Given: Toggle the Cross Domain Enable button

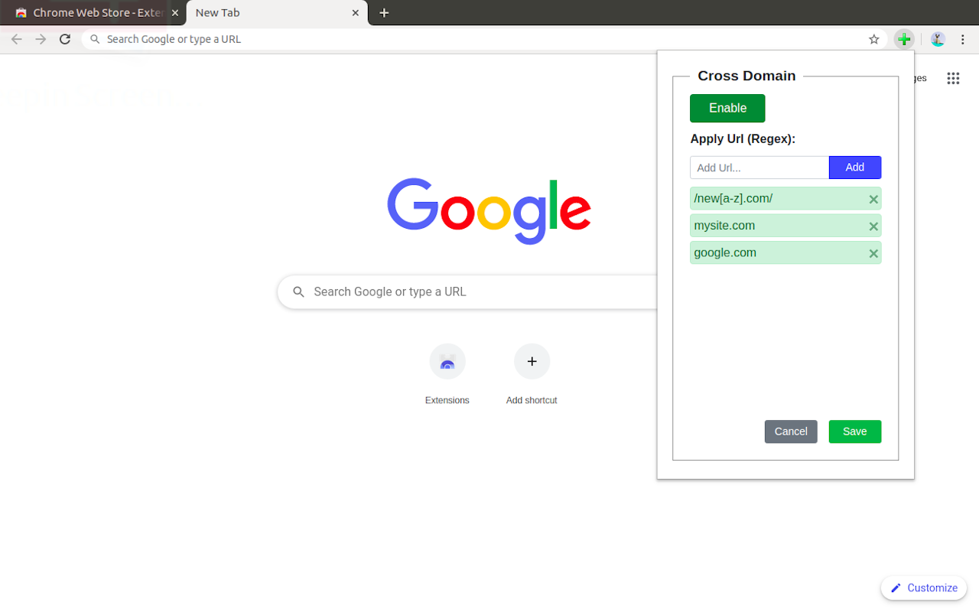Looking at the screenshot, I should (x=727, y=108).
